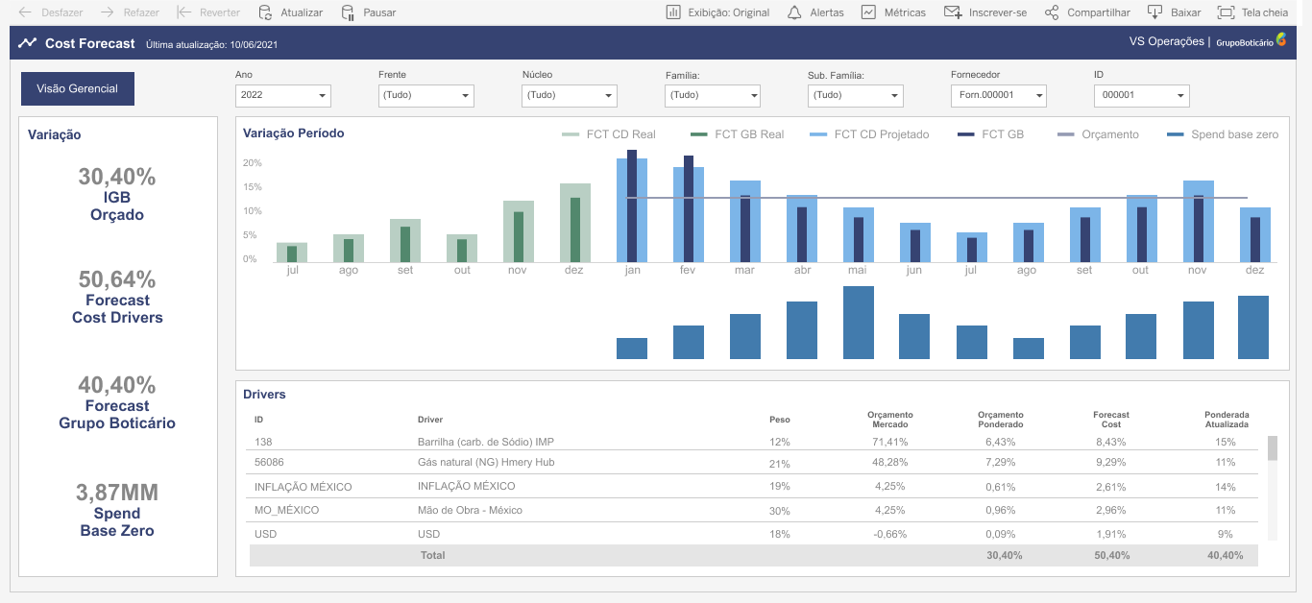Screen dimensions: 1312x603
Task: Click the FCT CD Real legend swatch
Action: tap(571, 134)
